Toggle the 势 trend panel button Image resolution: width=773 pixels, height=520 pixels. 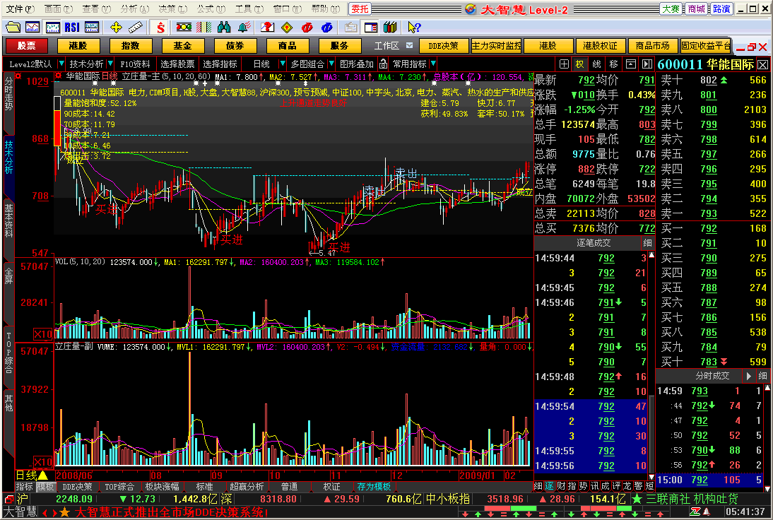coord(583,486)
